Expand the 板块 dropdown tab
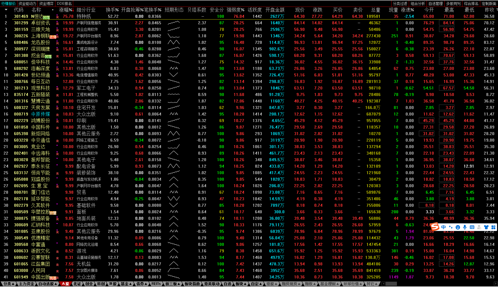Screen dimensions: 498x287 (241, 284)
